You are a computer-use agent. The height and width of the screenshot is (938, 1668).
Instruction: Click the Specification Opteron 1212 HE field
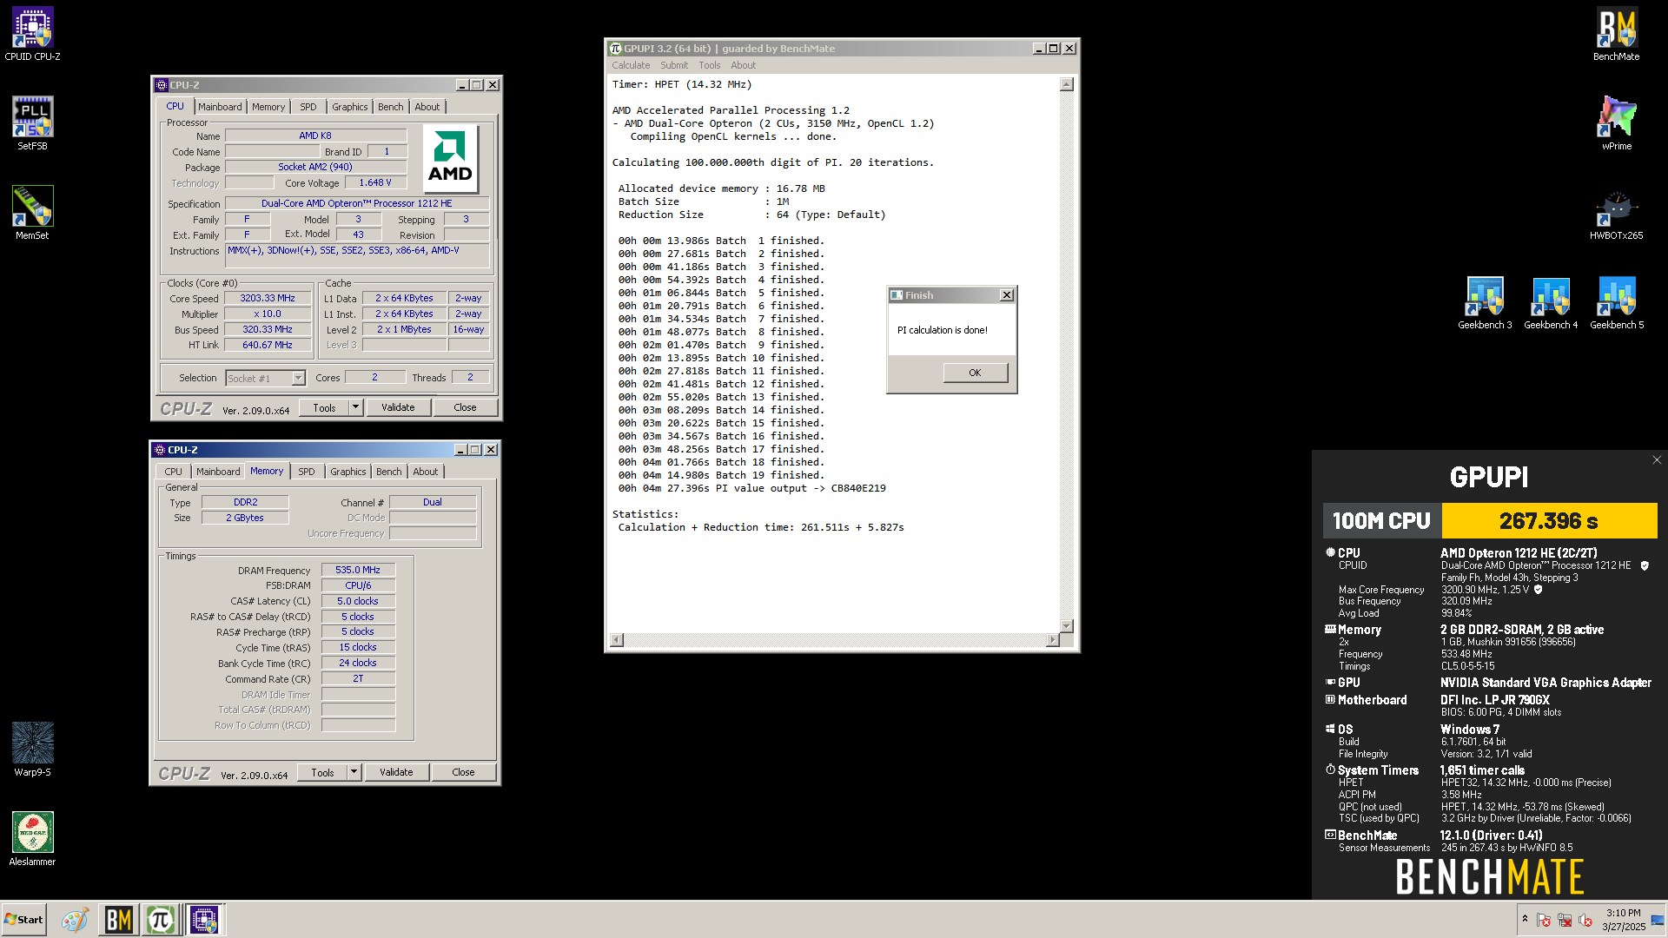(x=357, y=203)
